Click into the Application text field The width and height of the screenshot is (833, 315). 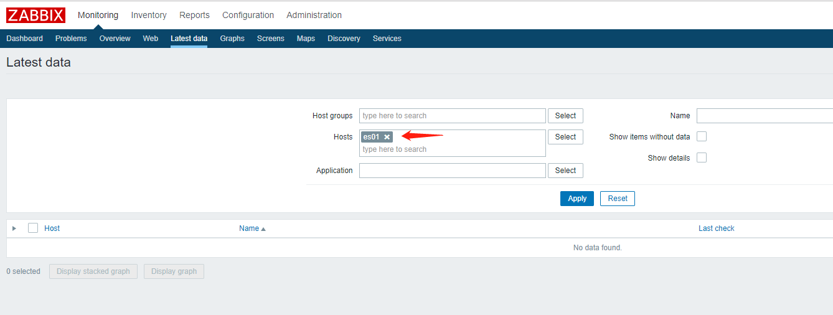pyautogui.click(x=452, y=171)
